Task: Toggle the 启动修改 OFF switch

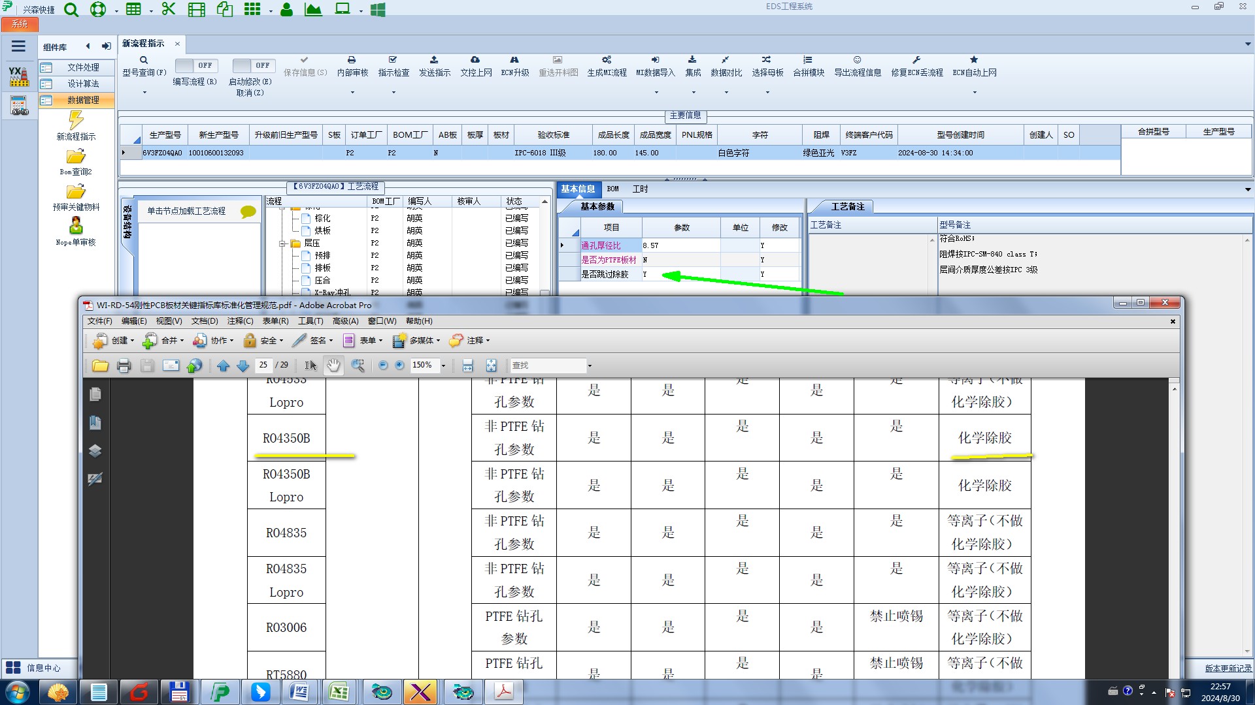Action: pos(254,65)
